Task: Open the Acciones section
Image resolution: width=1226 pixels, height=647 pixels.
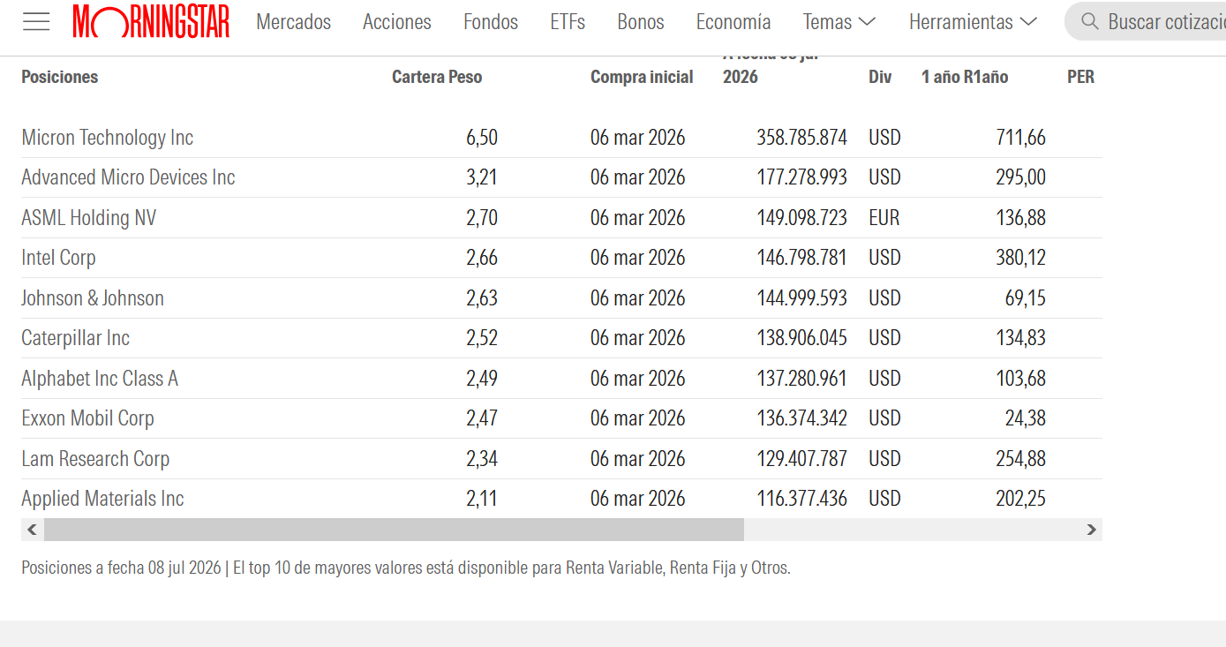Action: (x=397, y=22)
